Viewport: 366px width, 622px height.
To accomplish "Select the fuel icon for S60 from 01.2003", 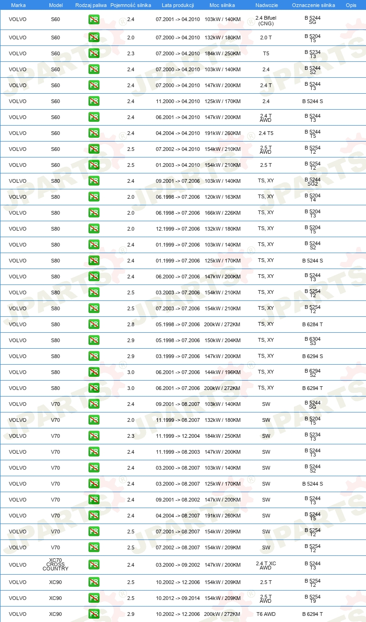I will tap(94, 165).
